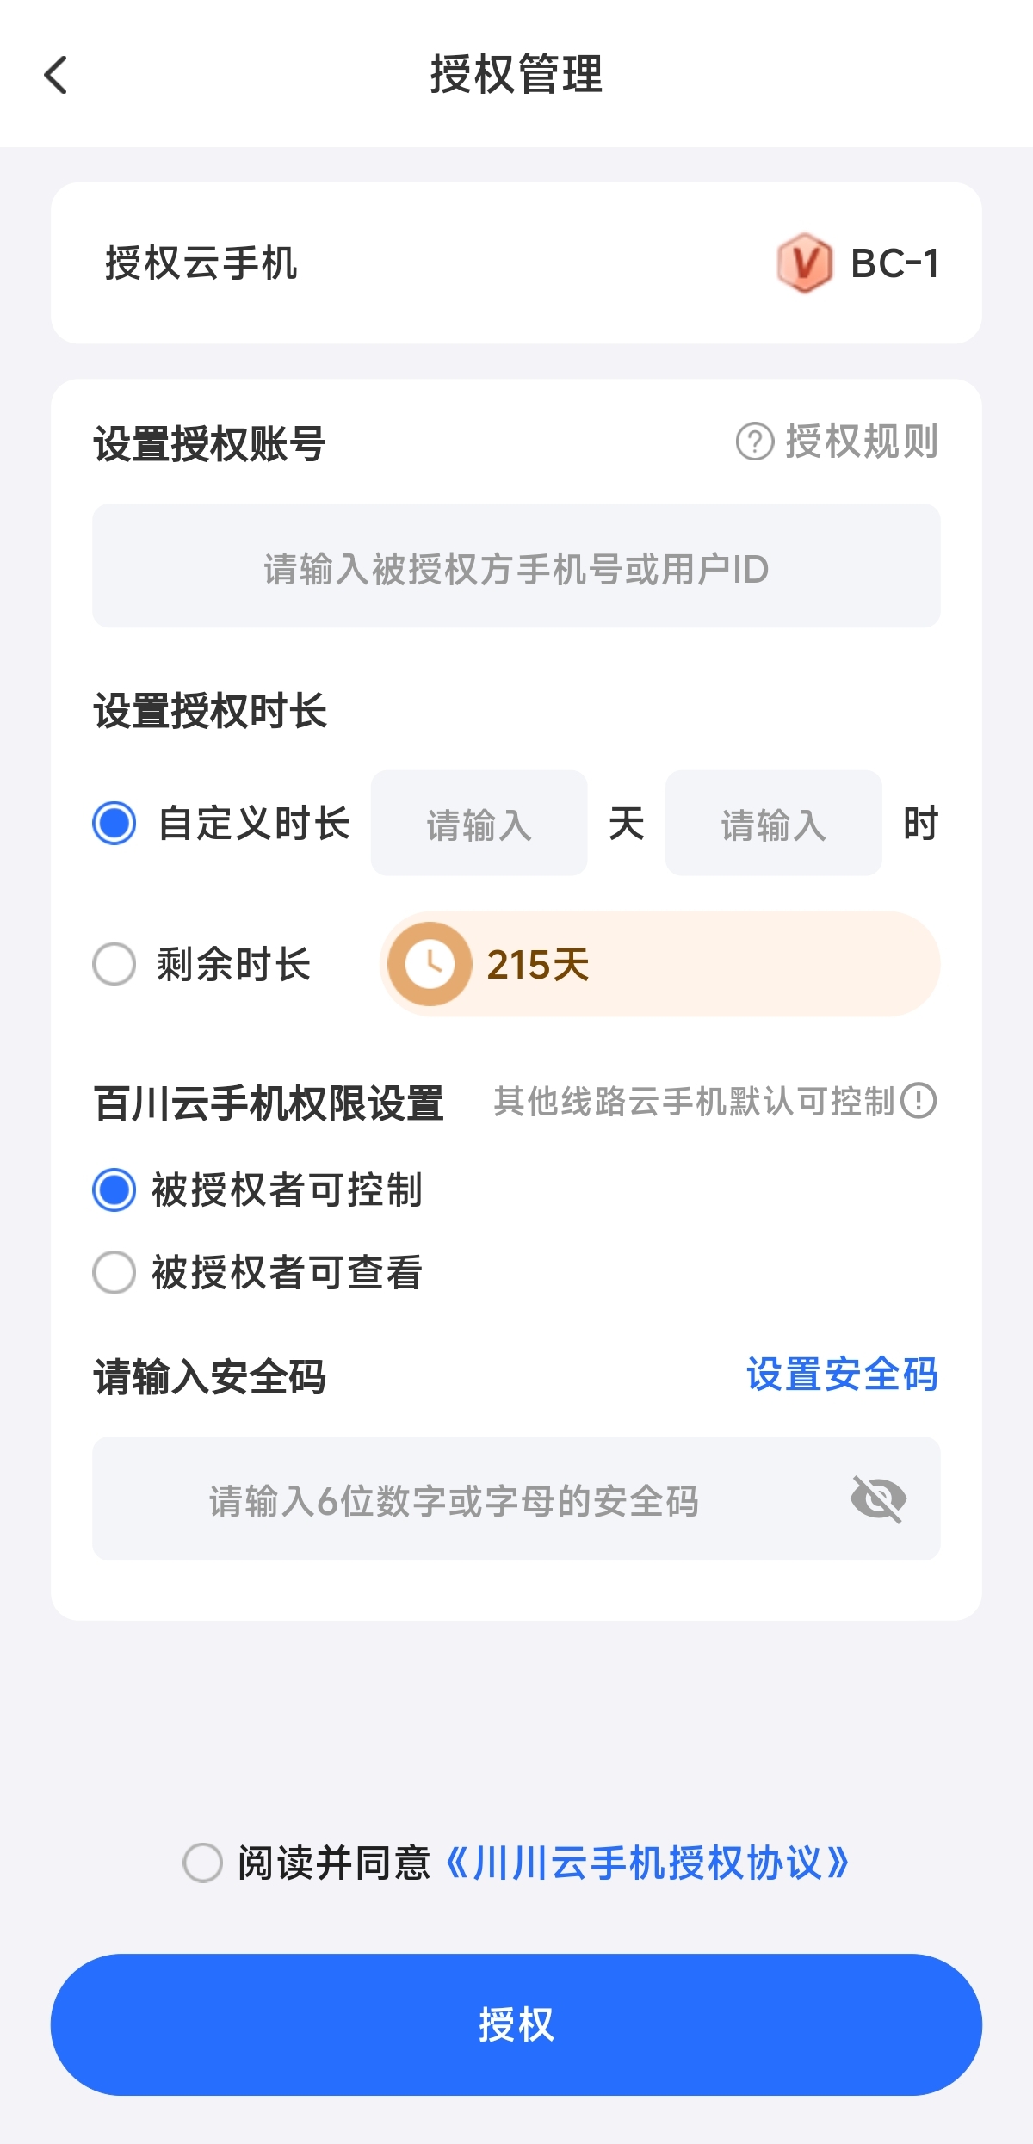Screen dimensions: 1033x2144
Task: Focus the 6-digit security code field
Action: (x=456, y=1498)
